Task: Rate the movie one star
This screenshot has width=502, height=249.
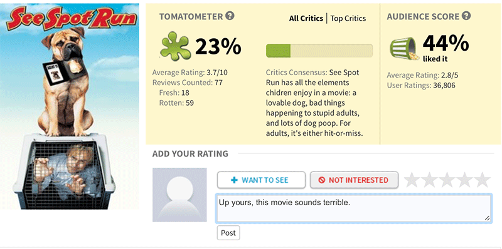Action: [412, 180]
